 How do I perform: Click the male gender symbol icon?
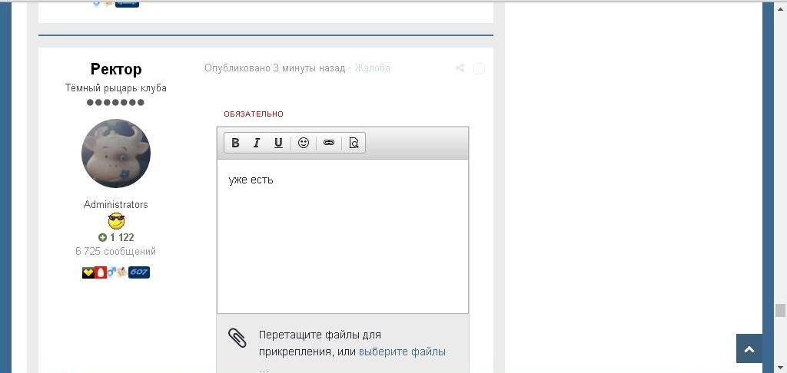(x=111, y=272)
